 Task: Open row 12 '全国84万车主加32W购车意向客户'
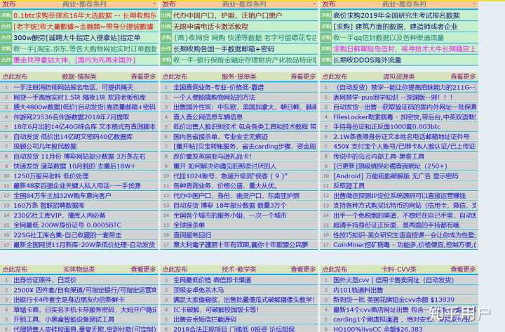pos(62,196)
